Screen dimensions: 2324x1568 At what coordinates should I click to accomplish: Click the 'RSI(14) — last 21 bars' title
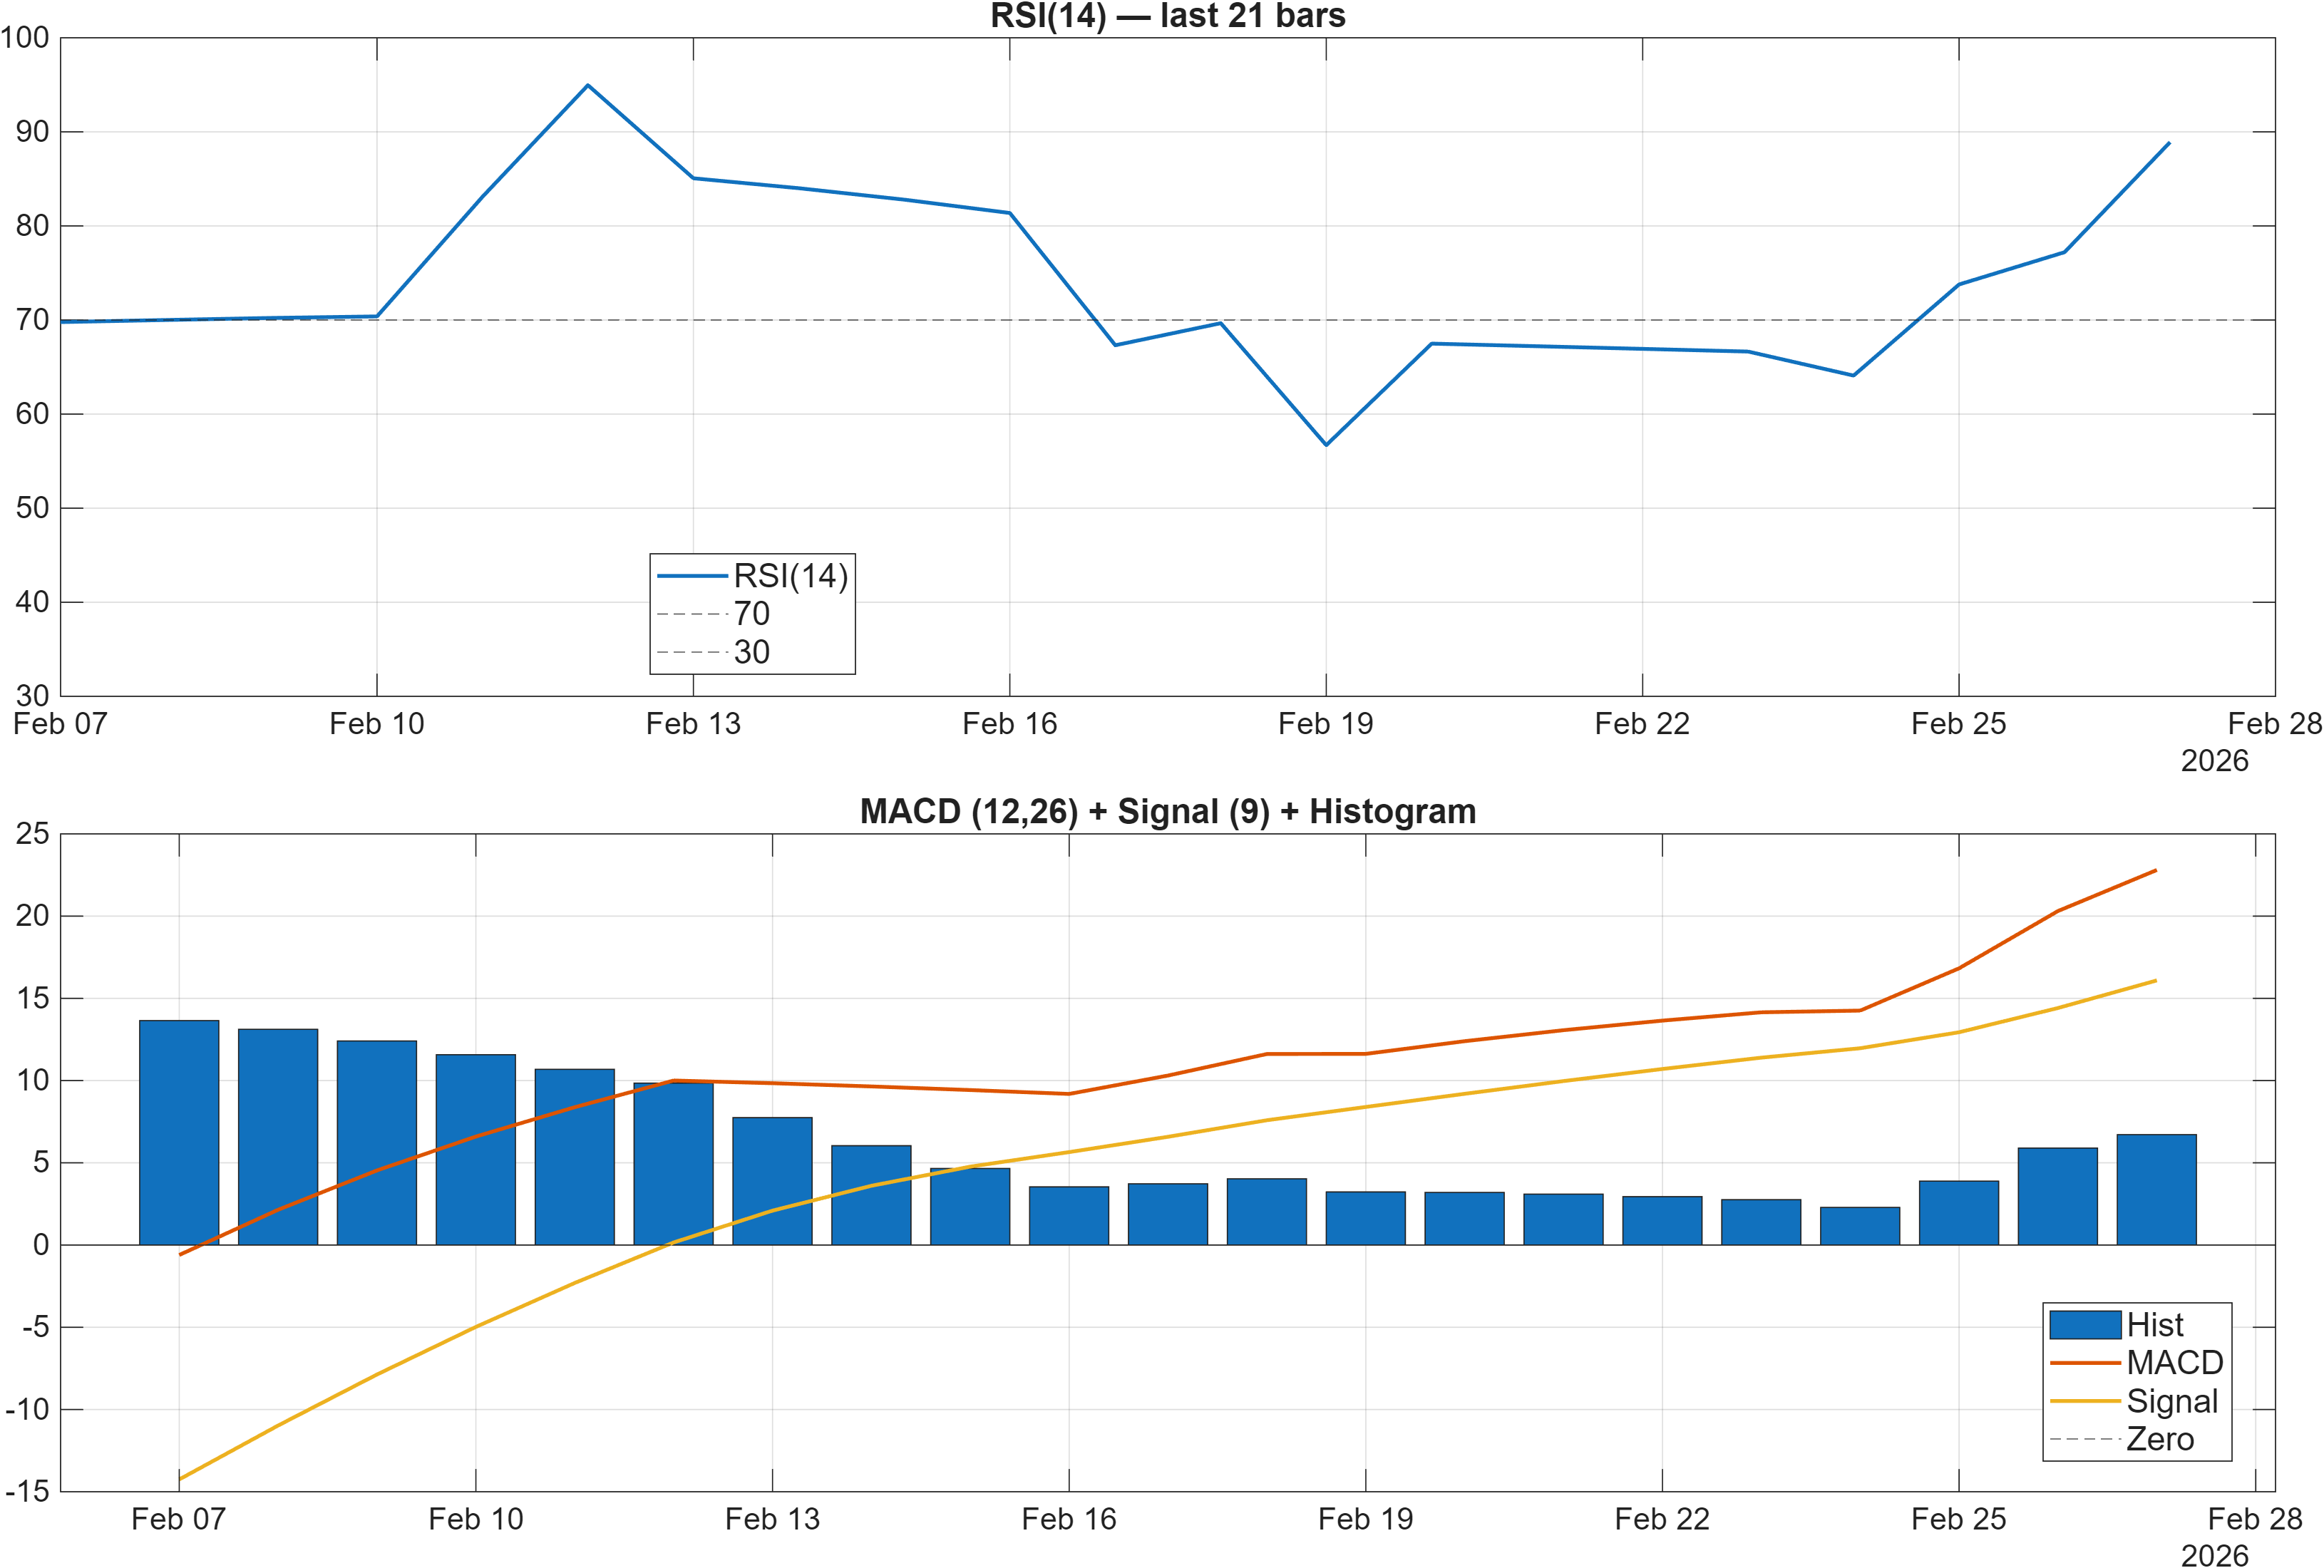1167,16
